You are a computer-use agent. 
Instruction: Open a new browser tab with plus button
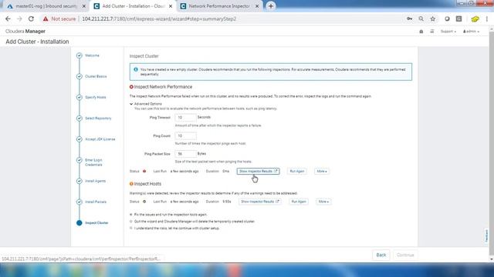[271, 6]
